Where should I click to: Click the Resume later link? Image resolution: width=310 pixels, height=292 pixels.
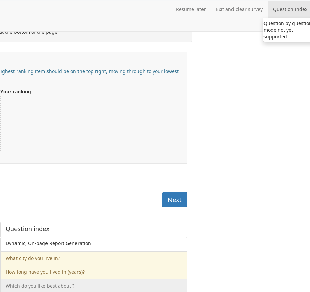pyautogui.click(x=191, y=9)
